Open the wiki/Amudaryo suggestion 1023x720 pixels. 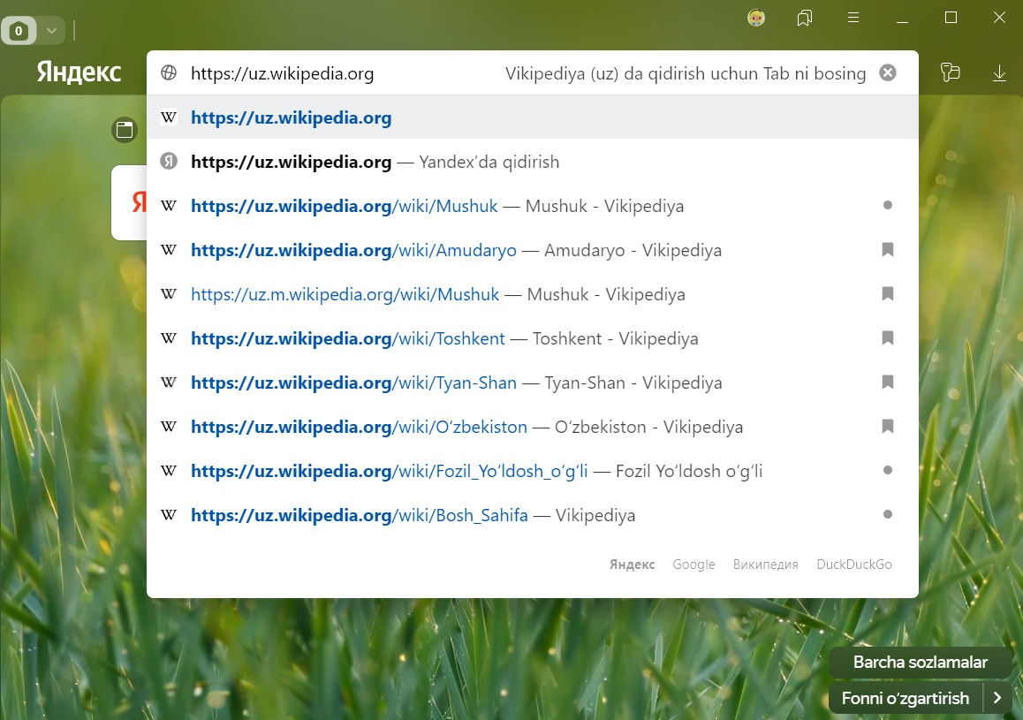click(x=353, y=250)
